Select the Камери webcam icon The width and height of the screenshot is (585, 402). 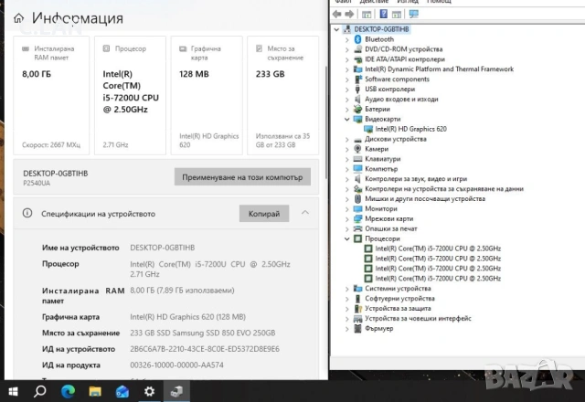point(357,149)
